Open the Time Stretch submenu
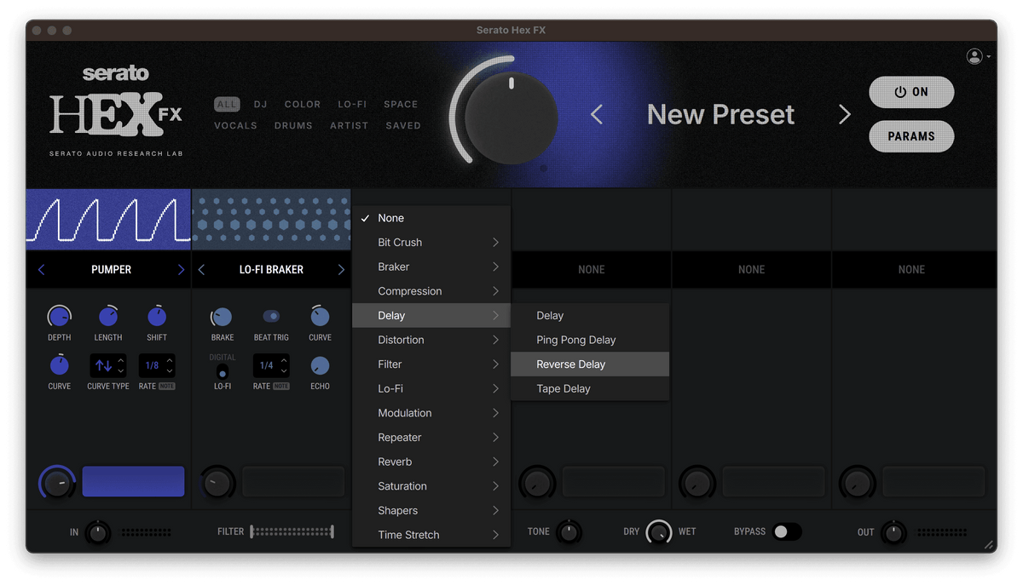The height and width of the screenshot is (585, 1023). (x=431, y=535)
